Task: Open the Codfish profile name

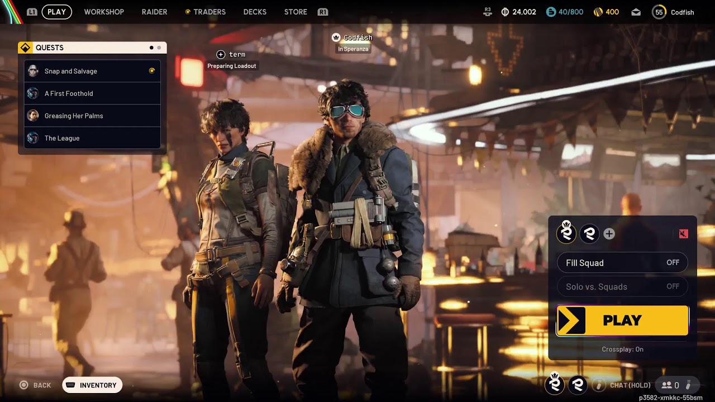Action: (682, 12)
